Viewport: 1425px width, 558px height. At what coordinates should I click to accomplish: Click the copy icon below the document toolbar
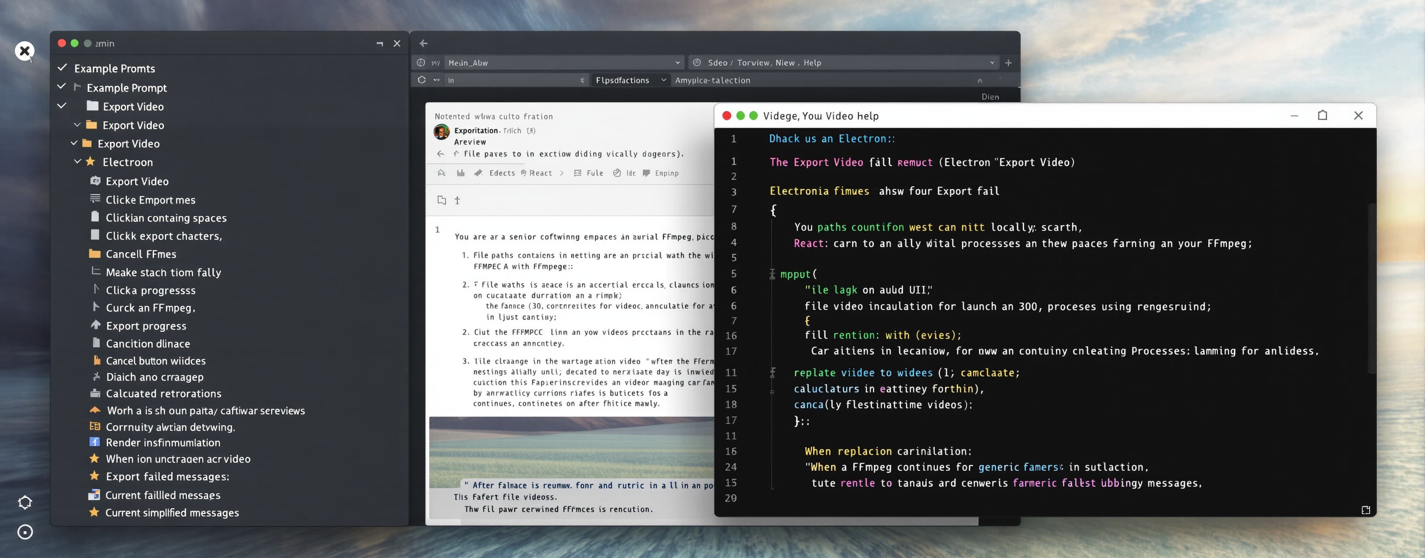point(441,200)
